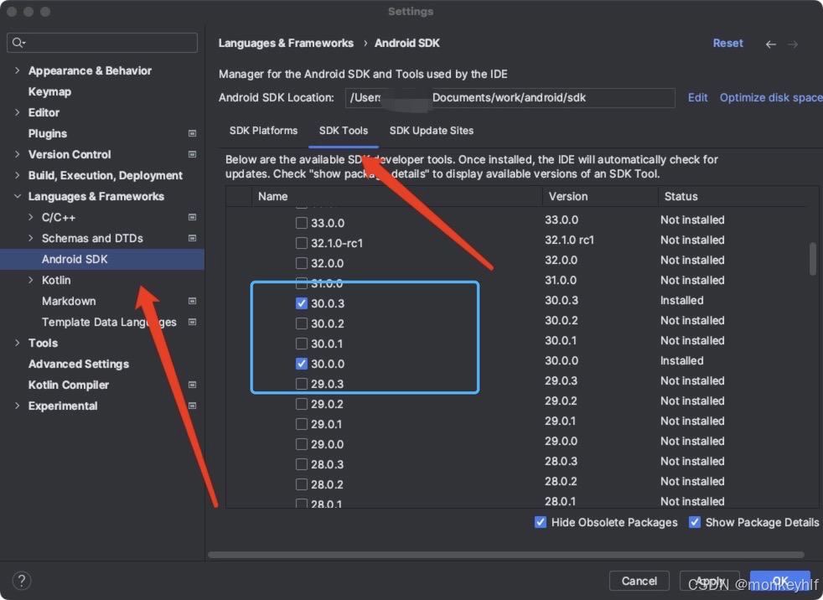This screenshot has height=600, width=823.
Task: Expand the Editor section
Action: click(18, 112)
